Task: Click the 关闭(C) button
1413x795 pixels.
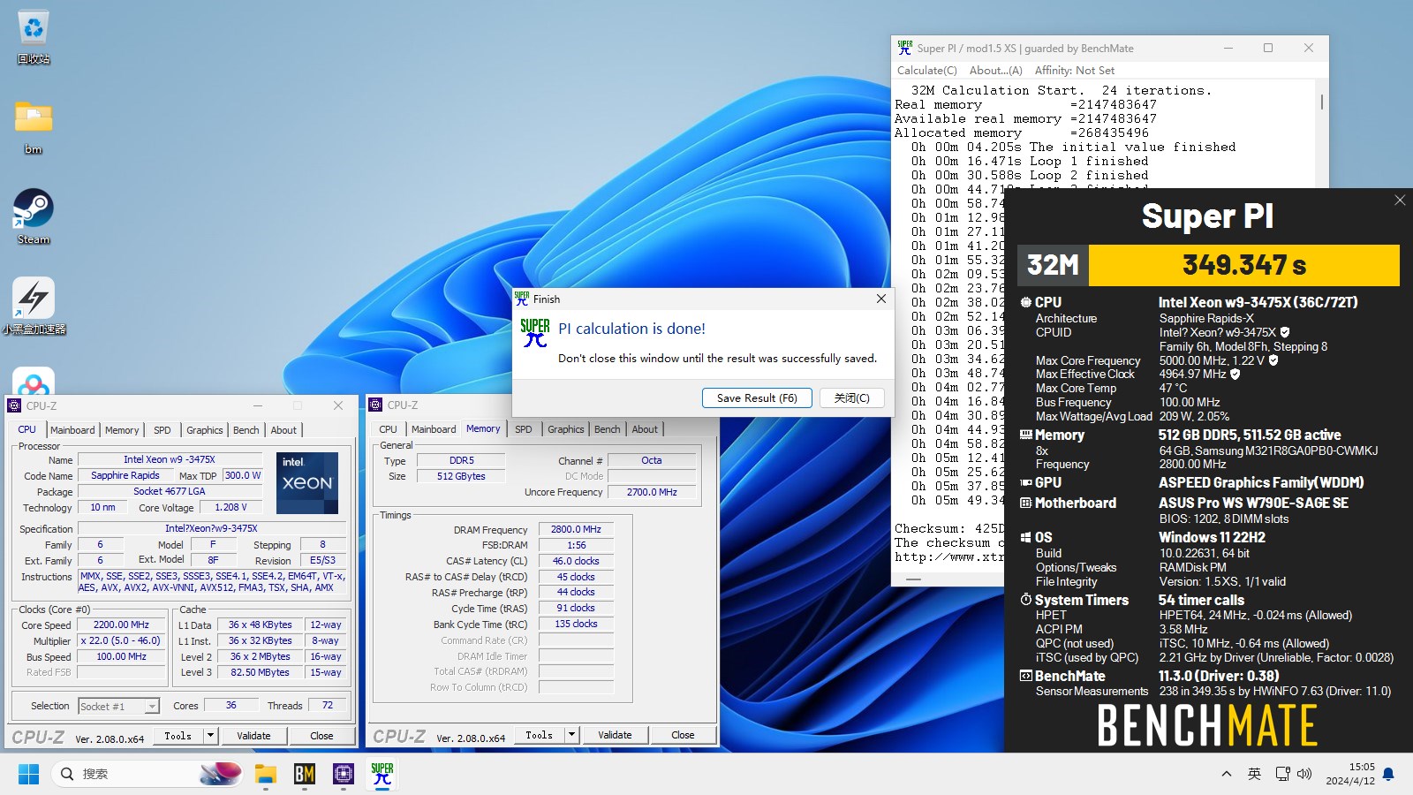Action: pyautogui.click(x=851, y=398)
